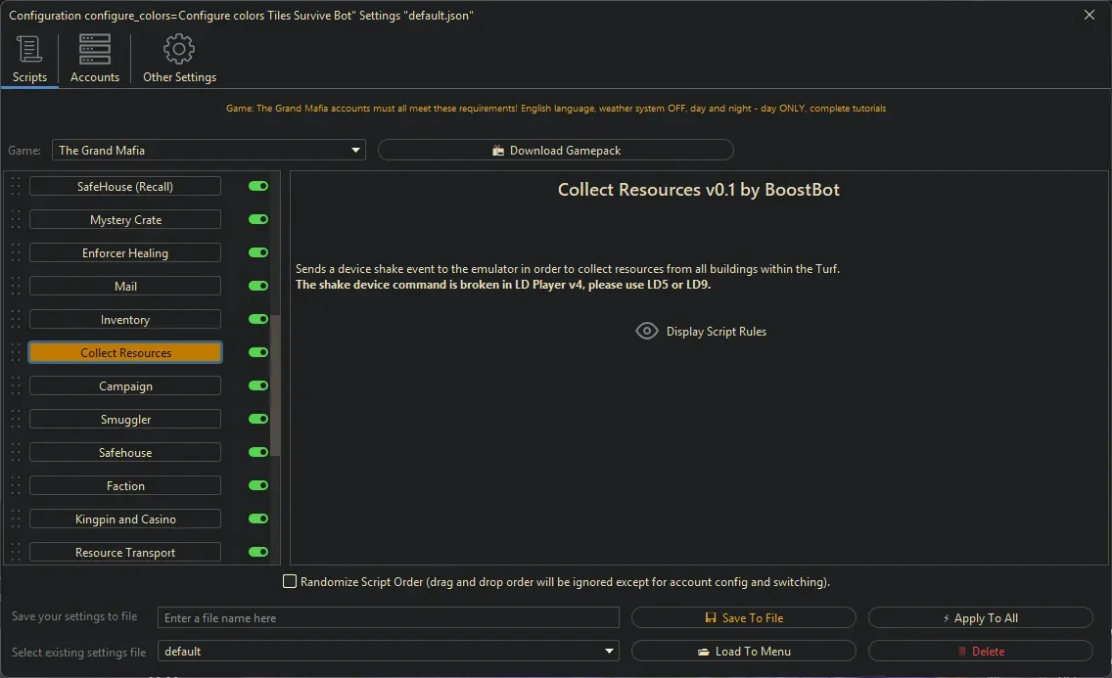Focus the settings file name input field
Viewport: 1112px width, 678px height.
coord(388,617)
